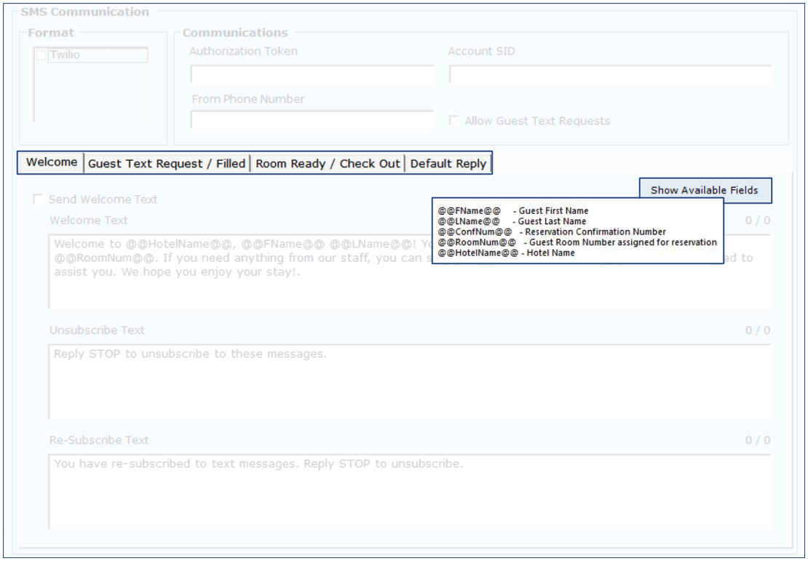Toggle the Send Welcome Text checkbox

[39, 199]
